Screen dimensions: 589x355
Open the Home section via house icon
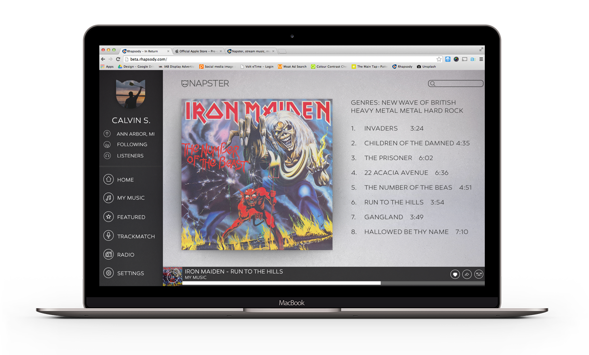coord(108,180)
